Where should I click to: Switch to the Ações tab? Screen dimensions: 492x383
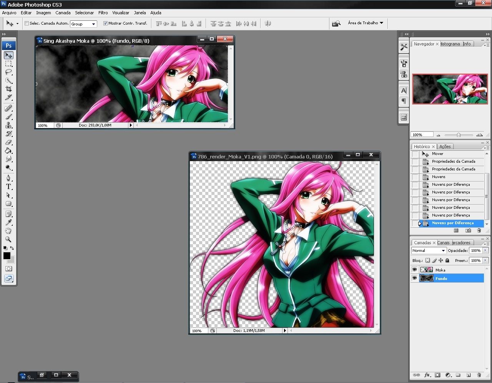click(445, 147)
